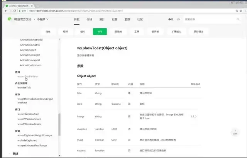Open the 扩展能力 sub-navigation button
The width and height of the screenshot is (247, 158).
[x=176, y=32]
